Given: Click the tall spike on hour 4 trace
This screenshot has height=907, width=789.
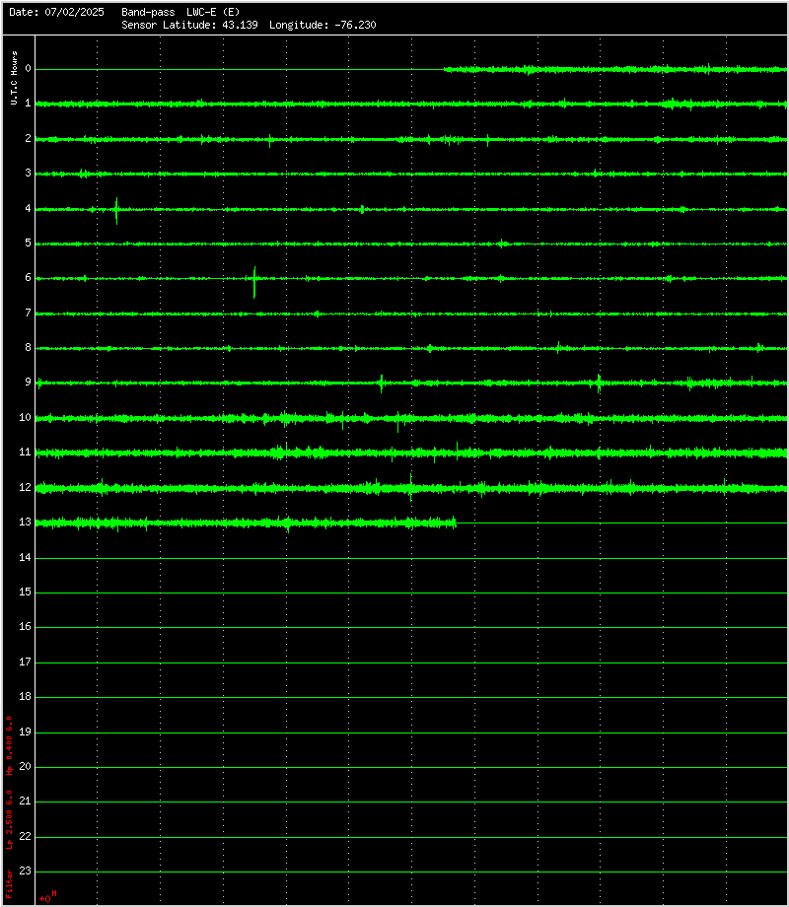Looking at the screenshot, I should click(116, 211).
